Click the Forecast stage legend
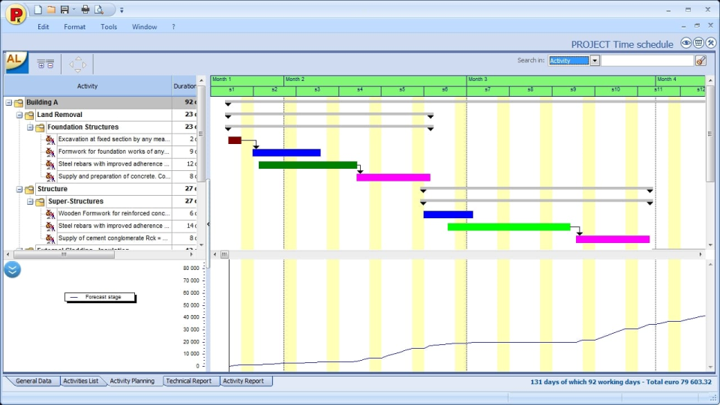 (x=100, y=297)
